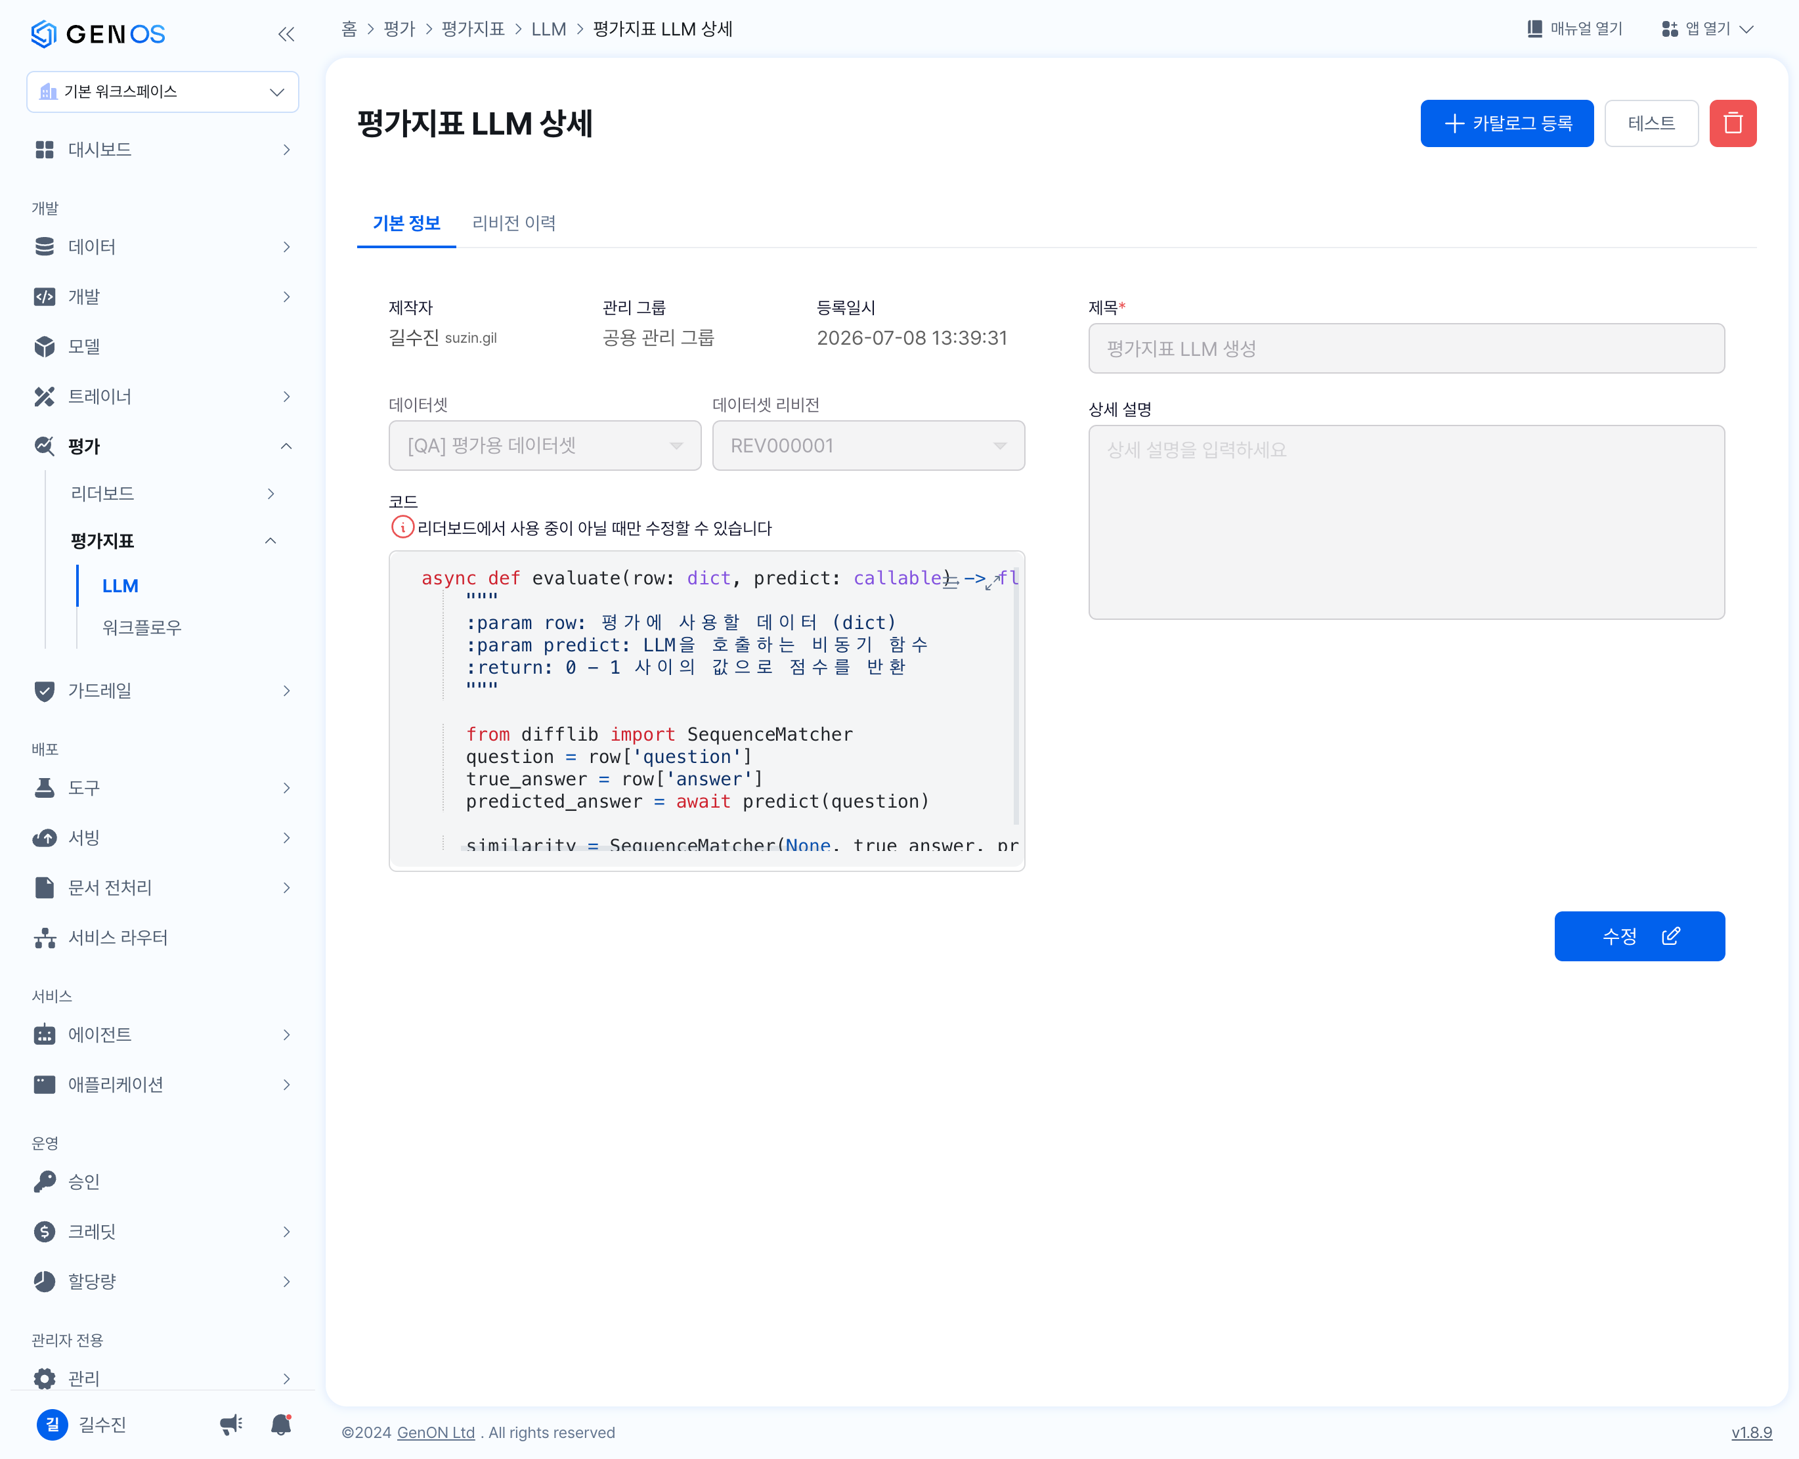Click the GenOS logo
This screenshot has width=1799, height=1459.
click(x=98, y=33)
